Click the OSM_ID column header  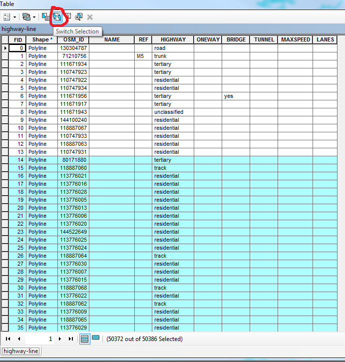coord(73,39)
